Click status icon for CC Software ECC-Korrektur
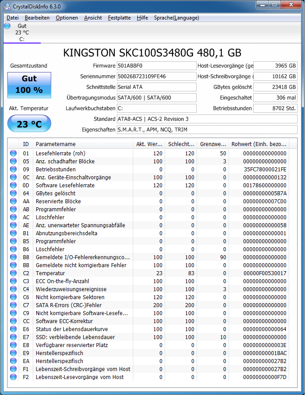306x395 pixels. click(13, 321)
